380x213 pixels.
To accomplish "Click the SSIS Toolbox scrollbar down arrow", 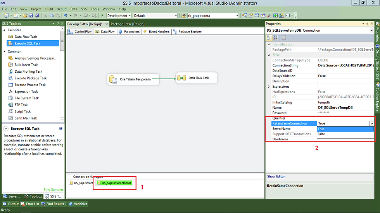I will [62, 119].
